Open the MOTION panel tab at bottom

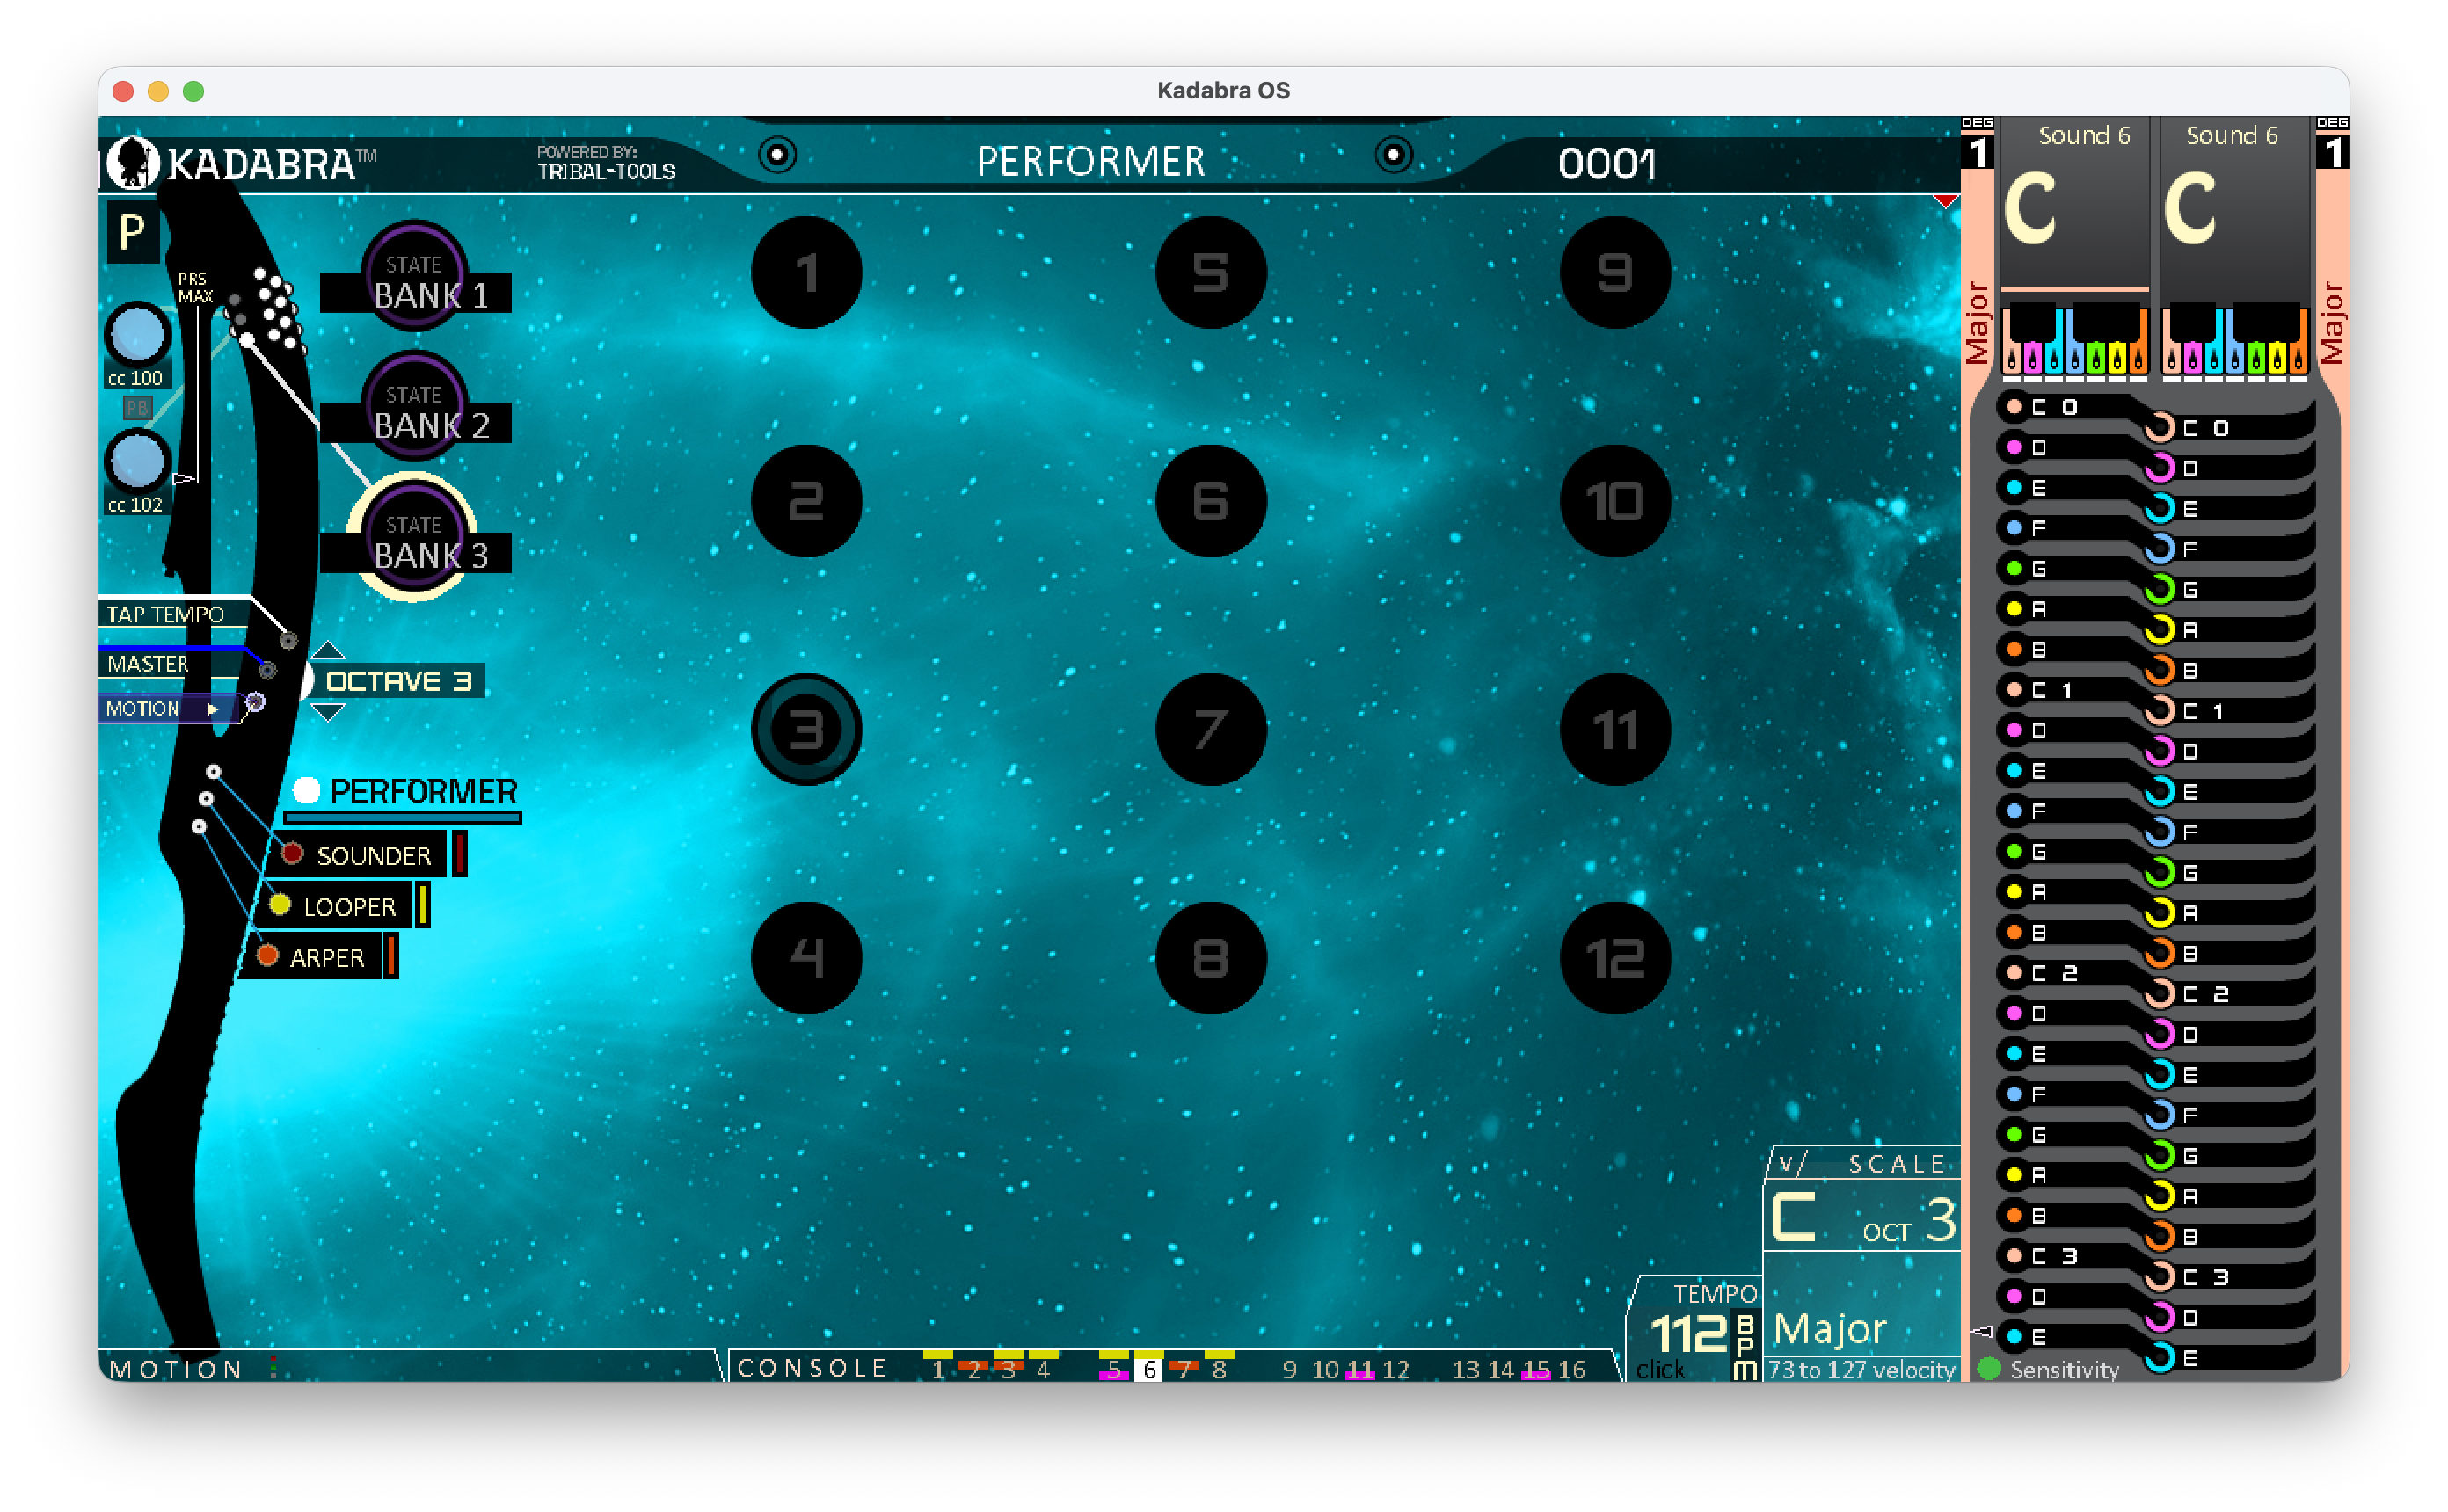(x=176, y=1369)
